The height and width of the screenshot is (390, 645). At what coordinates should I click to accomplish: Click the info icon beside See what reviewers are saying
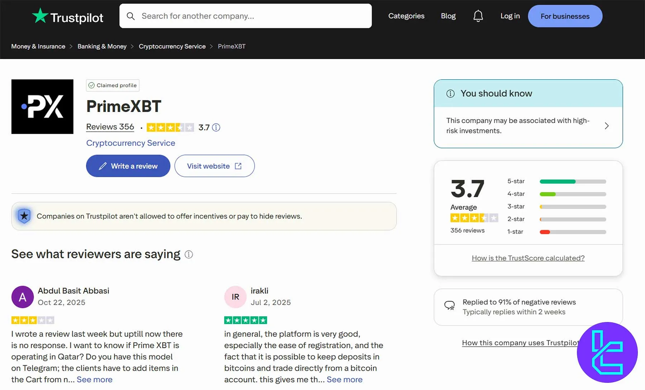point(189,254)
